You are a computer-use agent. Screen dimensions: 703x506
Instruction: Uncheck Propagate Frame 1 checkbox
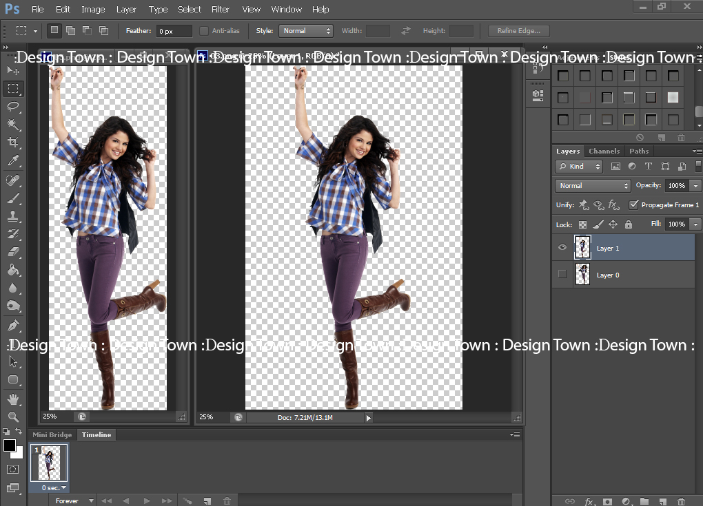pyautogui.click(x=633, y=205)
